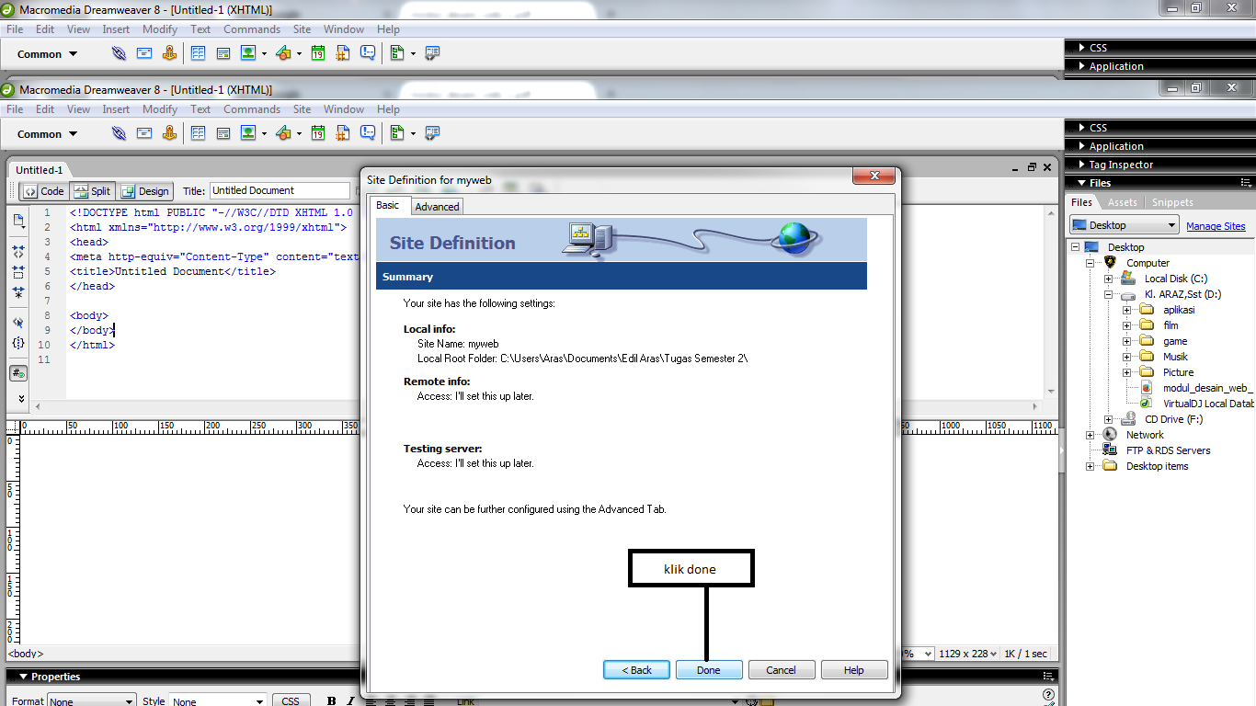Click Hyperlink icon in lower window Insert bar
The image size is (1256, 706).
pos(119,133)
